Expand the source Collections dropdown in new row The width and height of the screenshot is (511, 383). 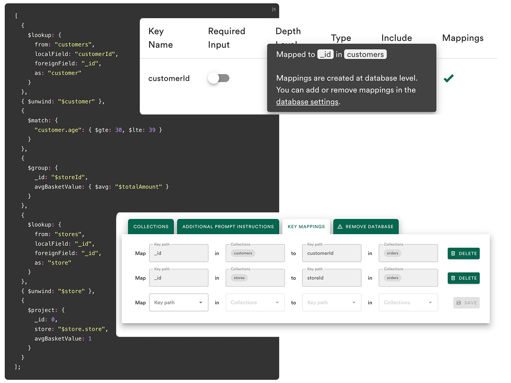[x=255, y=303]
